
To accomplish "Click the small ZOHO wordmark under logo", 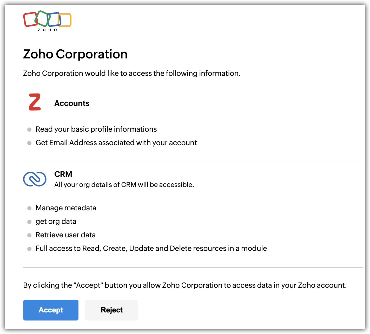I will [47, 30].
